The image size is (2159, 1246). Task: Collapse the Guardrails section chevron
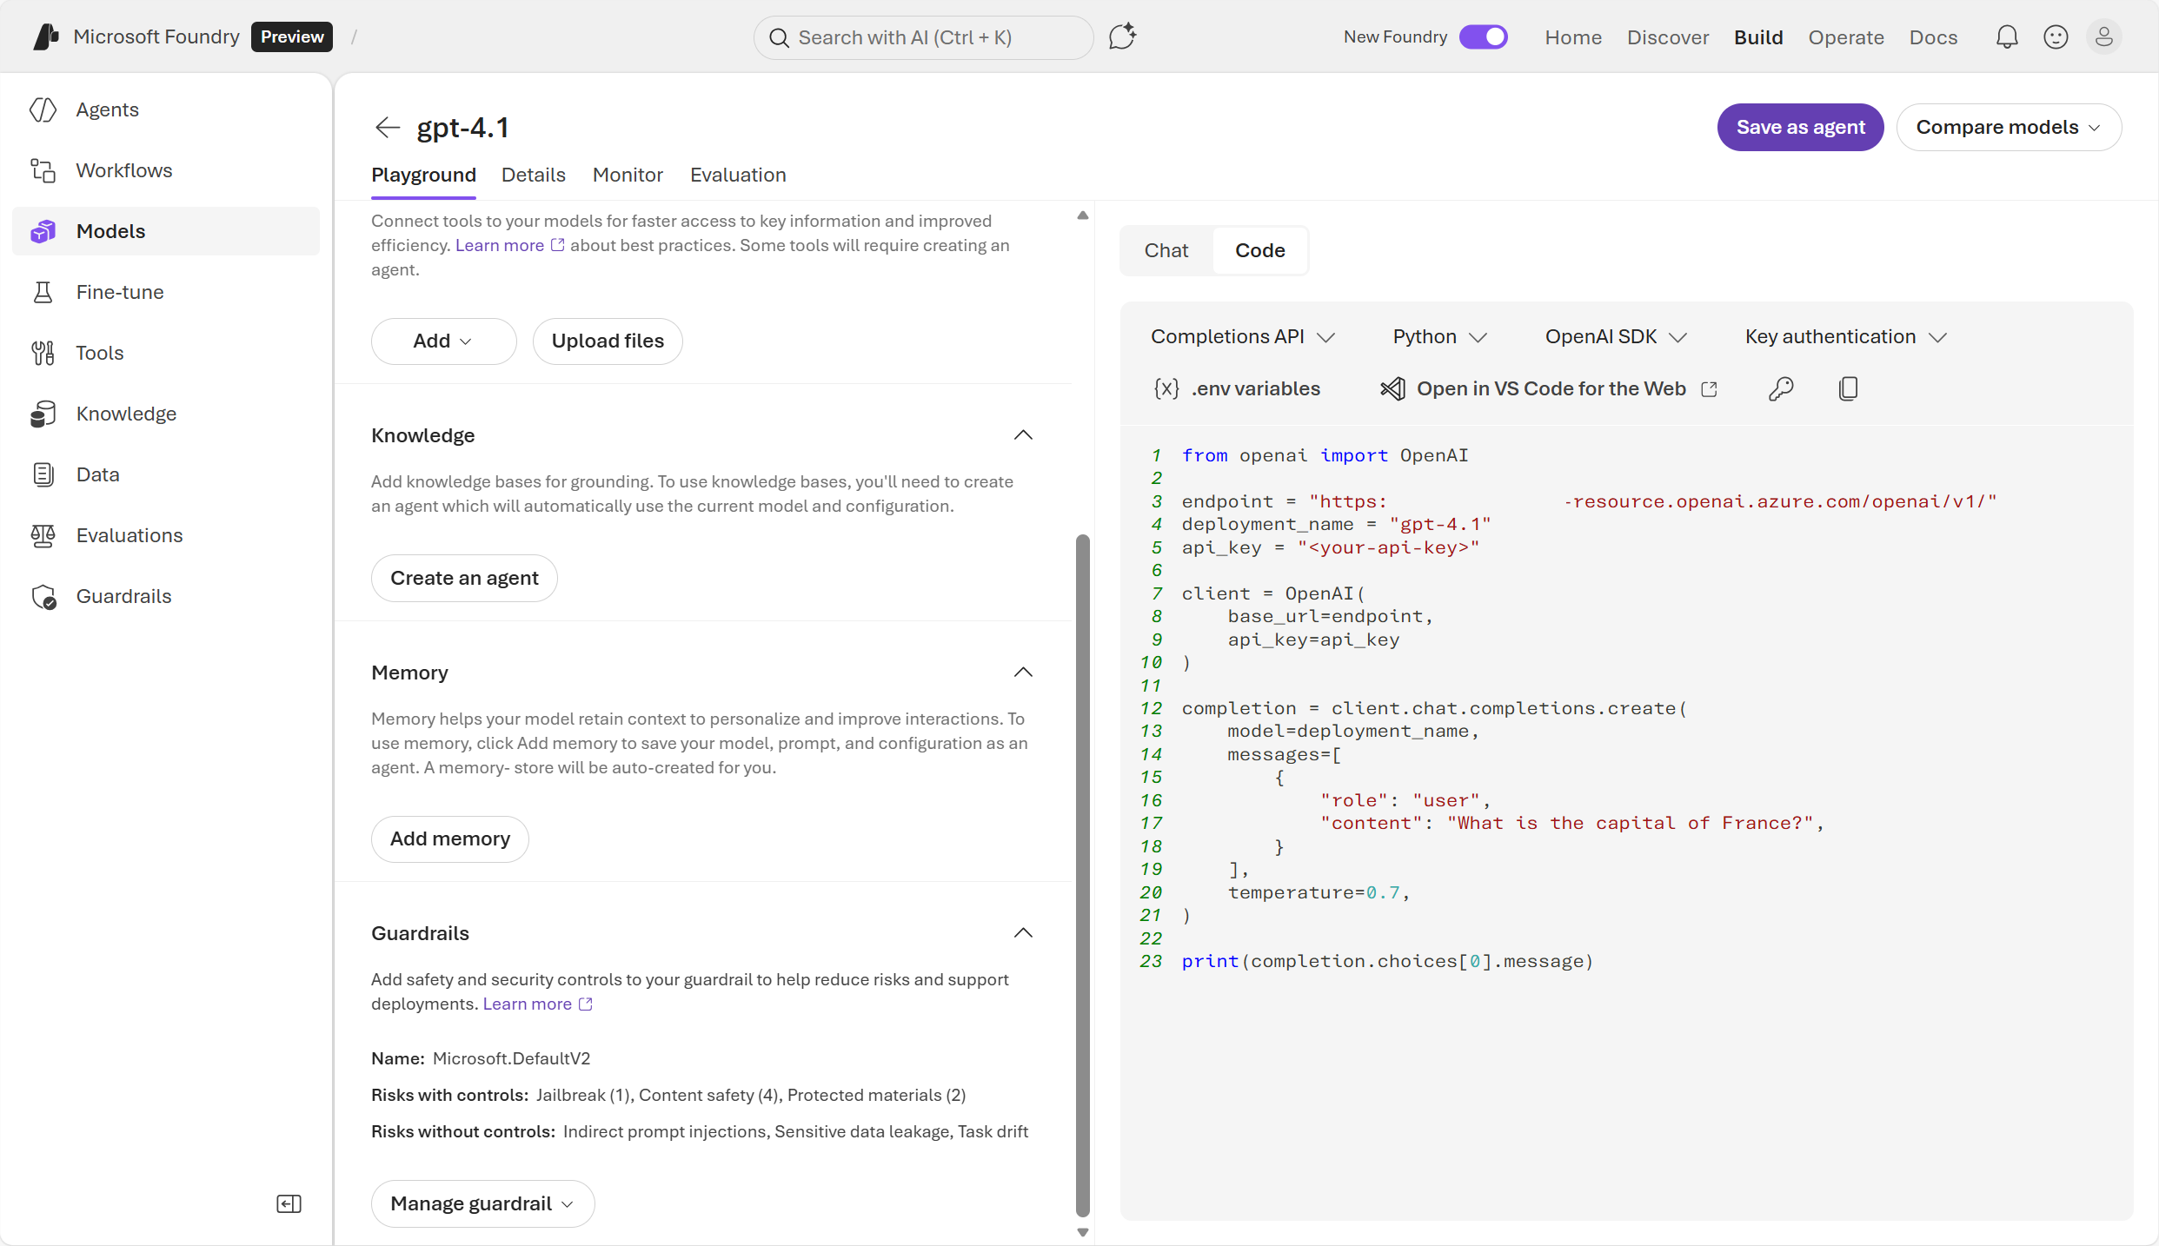pos(1023,933)
